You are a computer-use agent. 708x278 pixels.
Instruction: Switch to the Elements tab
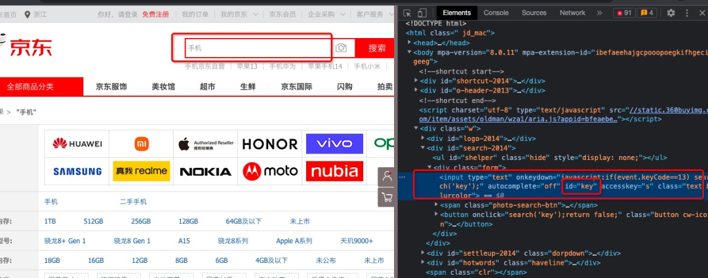(x=456, y=12)
